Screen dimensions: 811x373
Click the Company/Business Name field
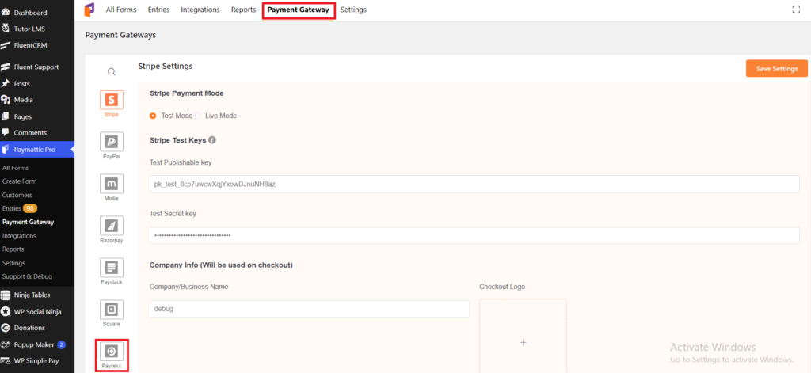tap(310, 309)
